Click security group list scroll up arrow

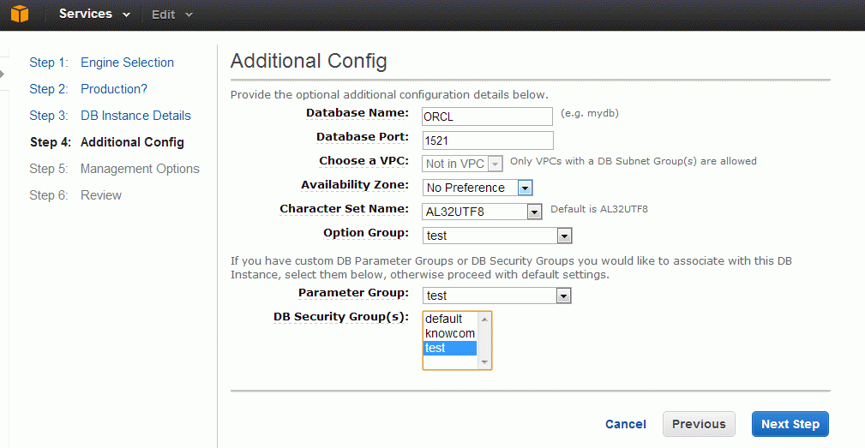484,319
